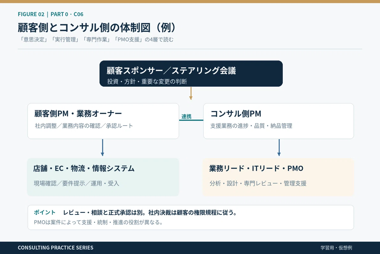Click the CONSULTING PRACTICE SERIES footer text
Viewport: 380px width, 254px height.
tap(56, 248)
